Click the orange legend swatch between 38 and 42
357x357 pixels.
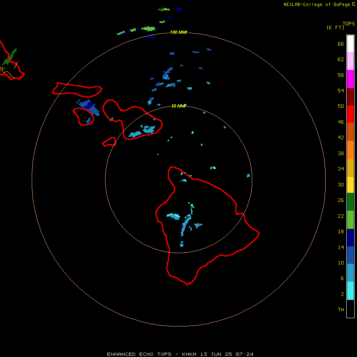(x=350, y=150)
